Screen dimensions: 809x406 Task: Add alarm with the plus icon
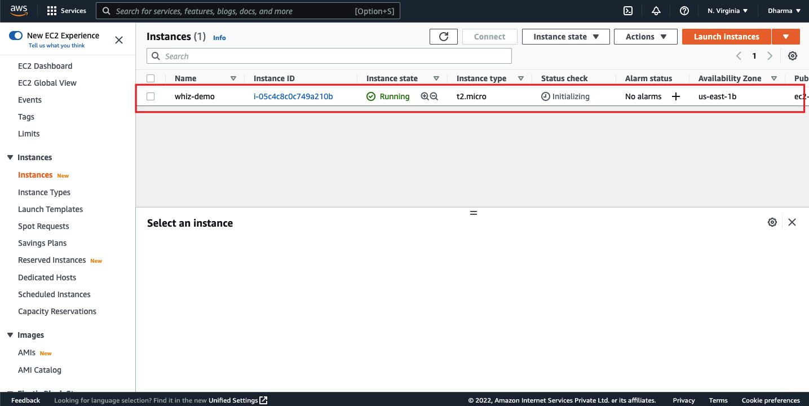tap(676, 96)
